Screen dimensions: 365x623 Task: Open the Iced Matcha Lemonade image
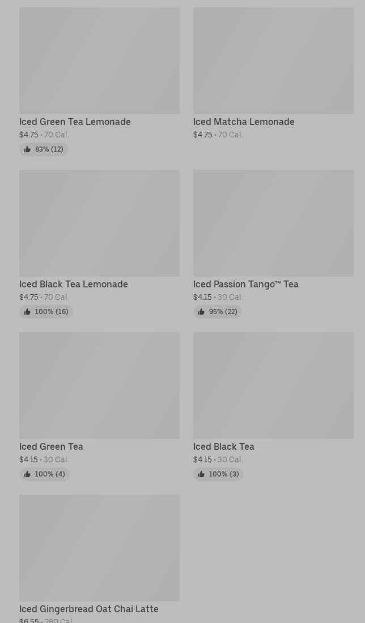273,61
